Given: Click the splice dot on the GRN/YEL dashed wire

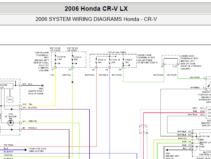Looking at the screenshot, I should (x=73, y=82).
